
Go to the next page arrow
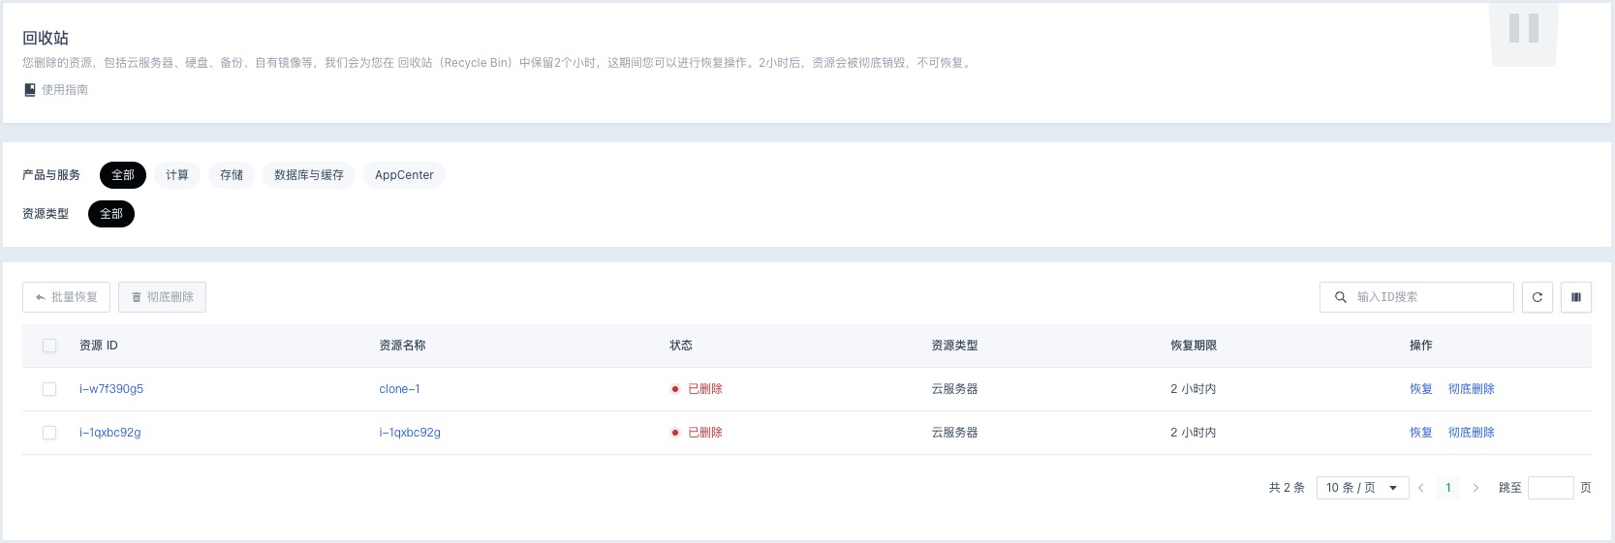pos(1475,488)
